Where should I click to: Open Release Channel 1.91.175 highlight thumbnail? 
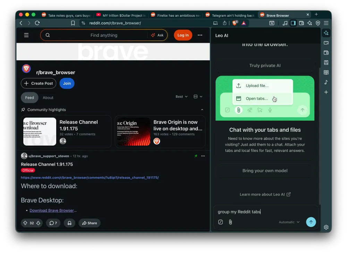click(40, 131)
